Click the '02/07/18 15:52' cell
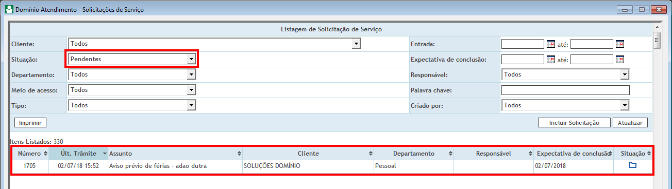This screenshot has height=189, width=672. (78, 166)
